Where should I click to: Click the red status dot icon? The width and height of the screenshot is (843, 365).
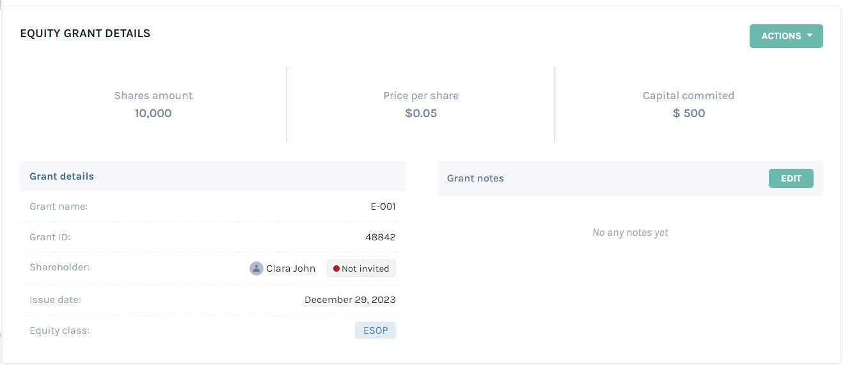(336, 268)
